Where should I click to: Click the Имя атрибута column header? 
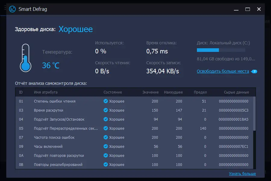[46, 92]
